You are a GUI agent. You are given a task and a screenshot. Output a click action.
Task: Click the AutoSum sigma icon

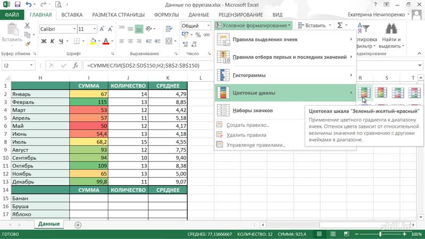(x=340, y=25)
